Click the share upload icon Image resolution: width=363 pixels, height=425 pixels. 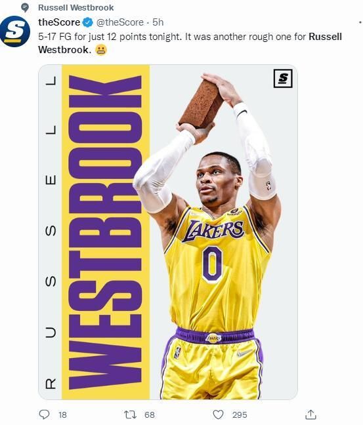click(x=310, y=415)
